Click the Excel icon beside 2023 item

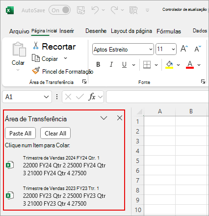click(x=10, y=195)
